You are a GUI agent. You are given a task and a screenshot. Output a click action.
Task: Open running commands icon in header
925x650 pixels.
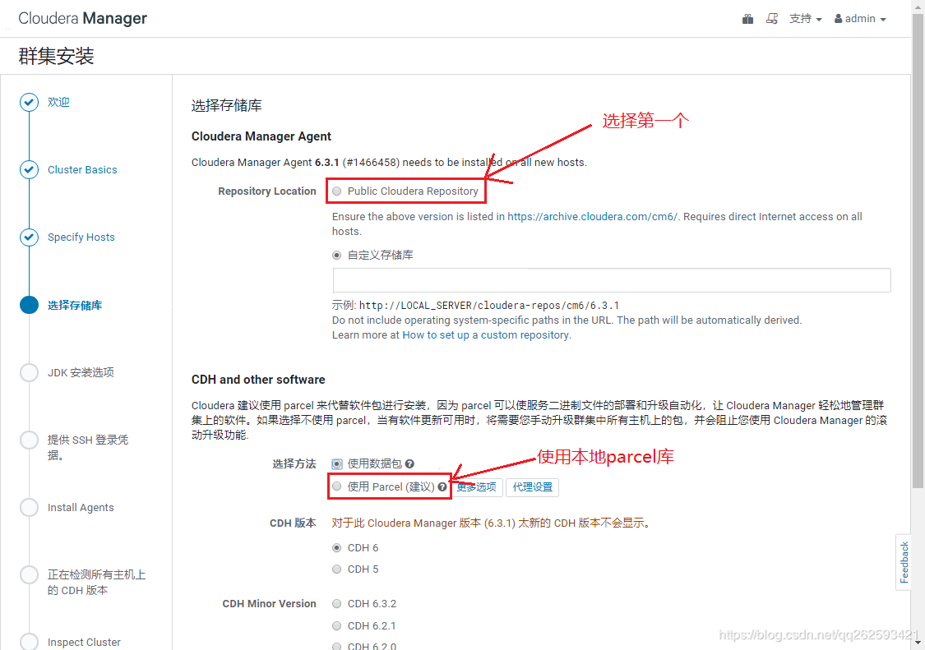click(771, 19)
